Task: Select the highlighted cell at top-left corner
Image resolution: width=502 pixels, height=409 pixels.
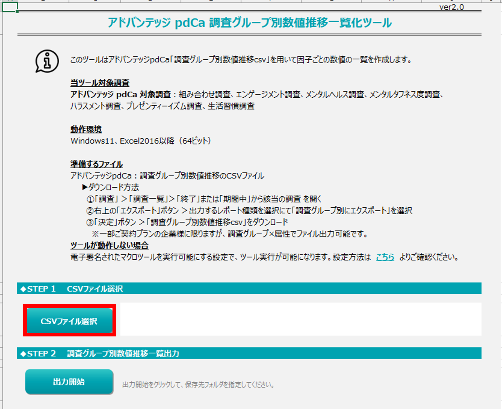Action: tap(10, 7)
